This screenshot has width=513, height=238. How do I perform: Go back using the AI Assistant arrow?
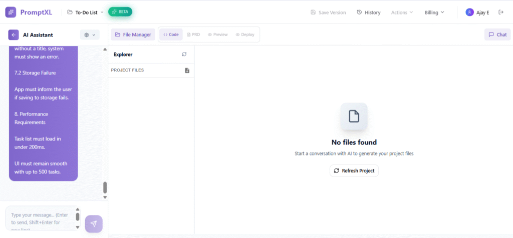coord(14,35)
